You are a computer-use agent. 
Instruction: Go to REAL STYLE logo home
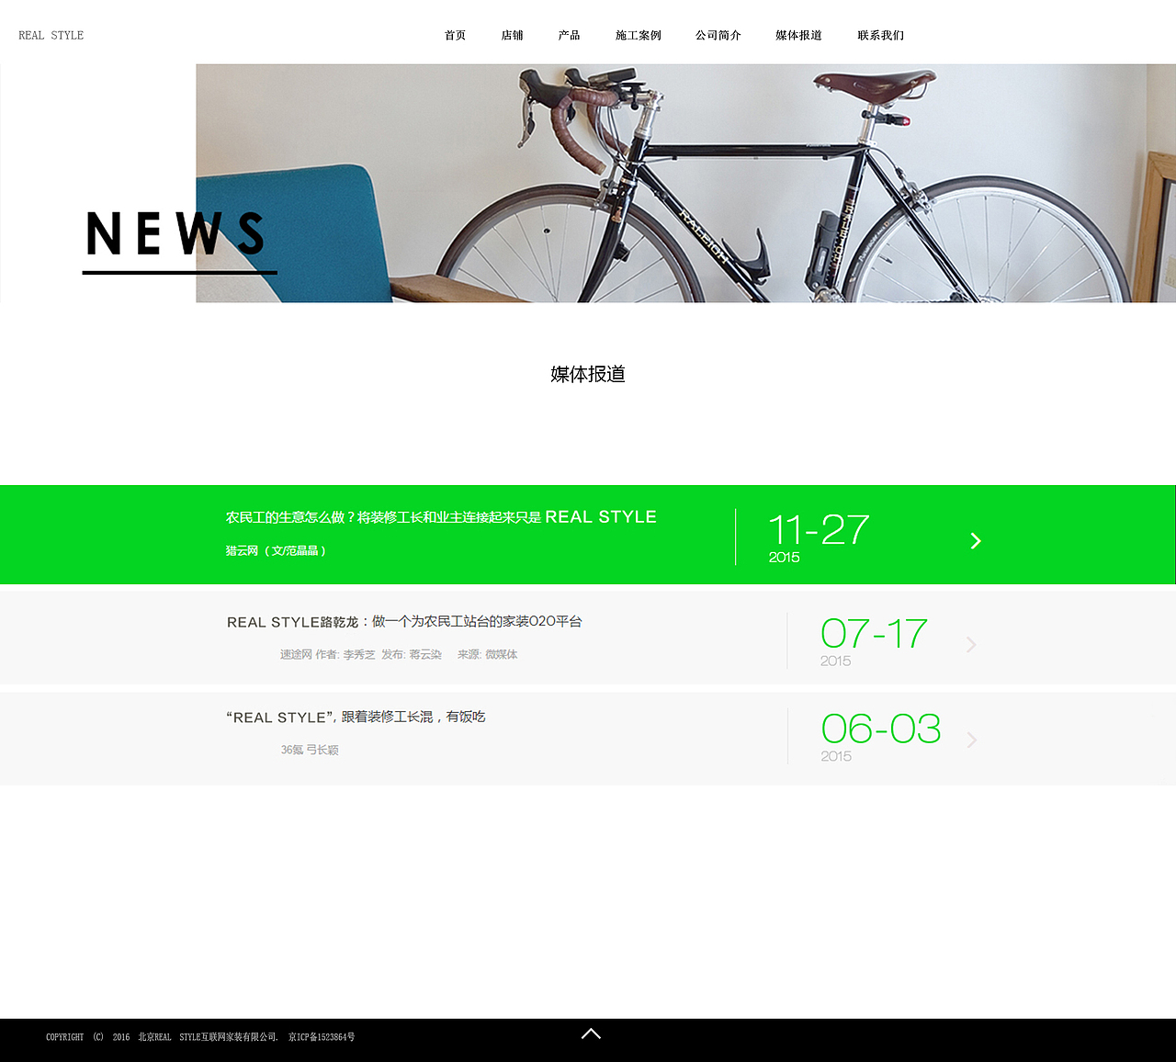51,35
